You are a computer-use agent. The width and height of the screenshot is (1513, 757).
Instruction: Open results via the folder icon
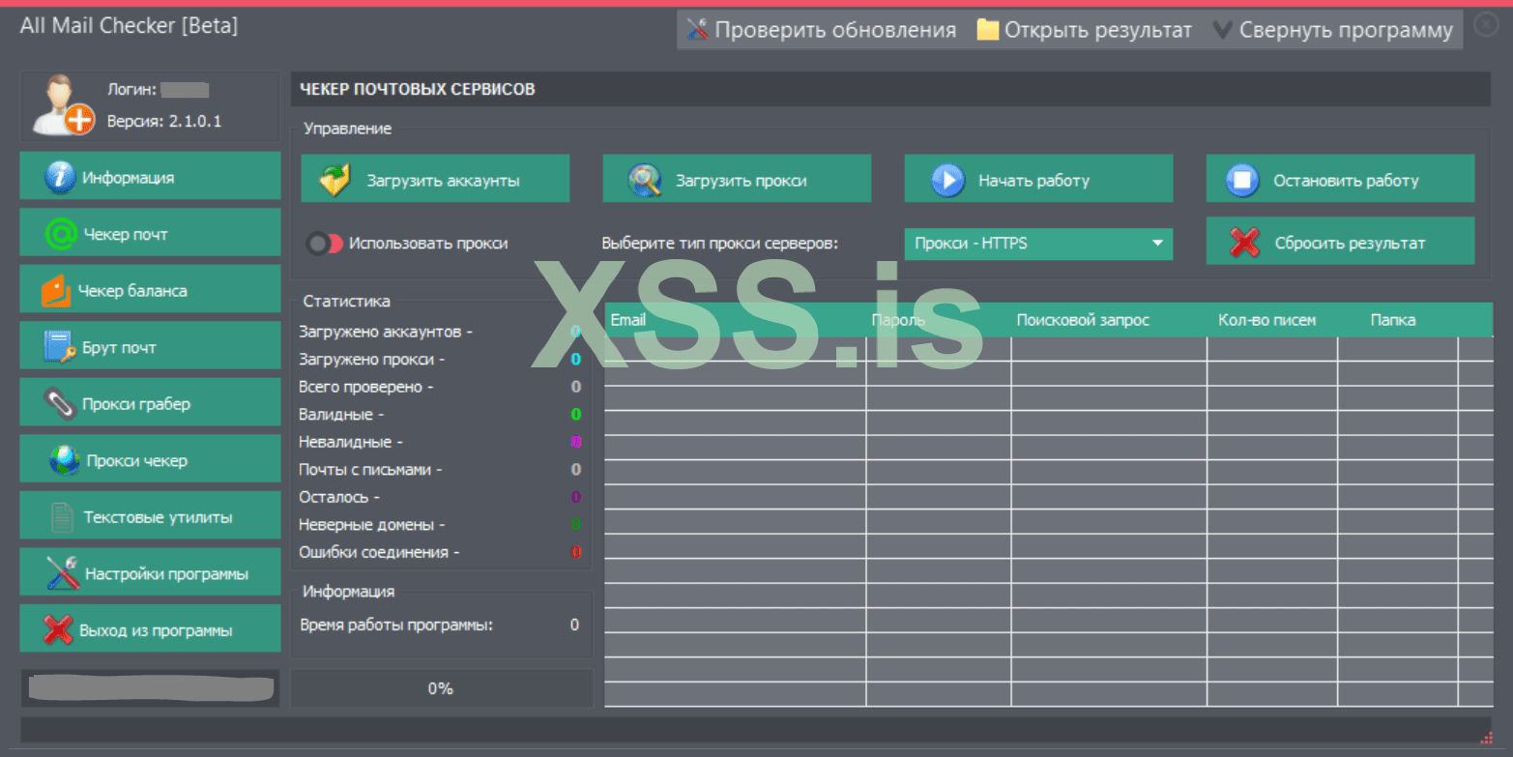[x=987, y=30]
